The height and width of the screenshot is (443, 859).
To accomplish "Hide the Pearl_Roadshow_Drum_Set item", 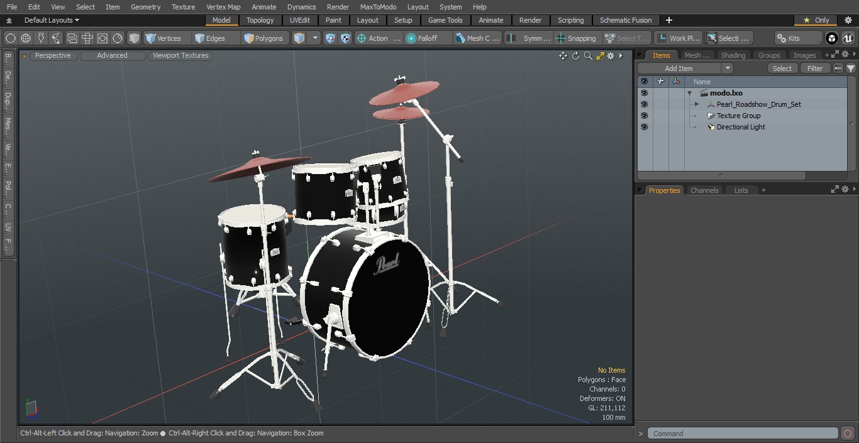I will [644, 104].
